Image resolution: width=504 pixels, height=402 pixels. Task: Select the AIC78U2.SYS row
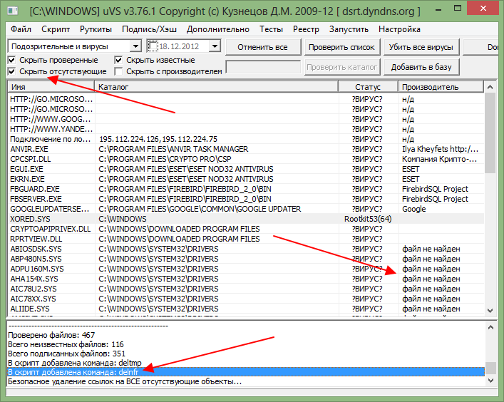(x=246, y=289)
